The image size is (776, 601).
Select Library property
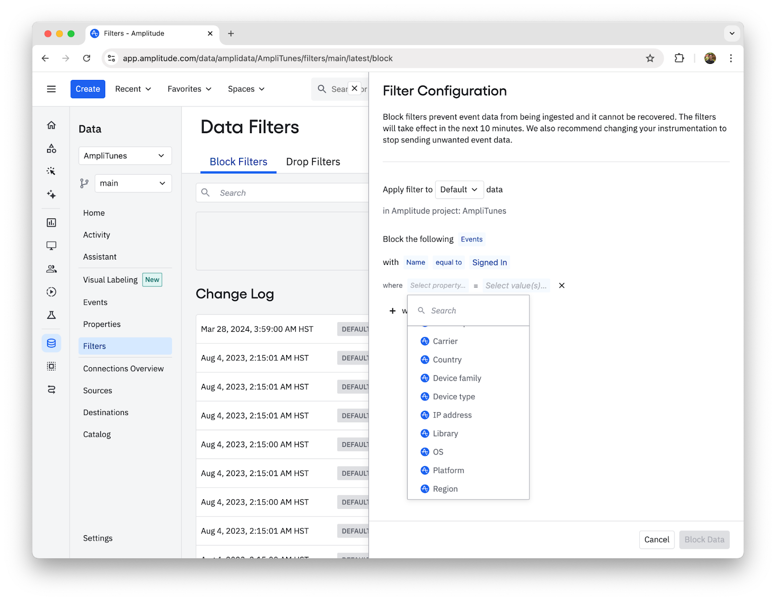coord(469,433)
